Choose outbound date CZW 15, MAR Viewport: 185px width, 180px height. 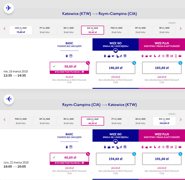(x=21, y=30)
